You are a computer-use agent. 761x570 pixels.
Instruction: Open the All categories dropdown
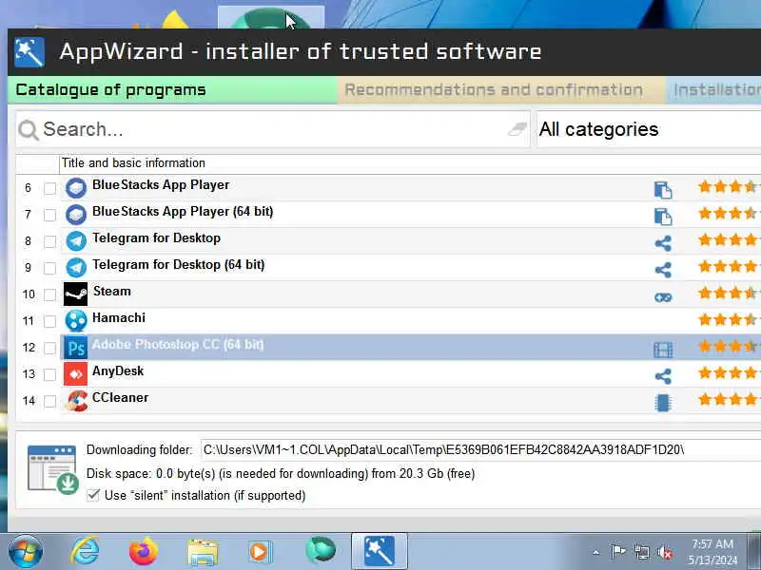pos(649,129)
